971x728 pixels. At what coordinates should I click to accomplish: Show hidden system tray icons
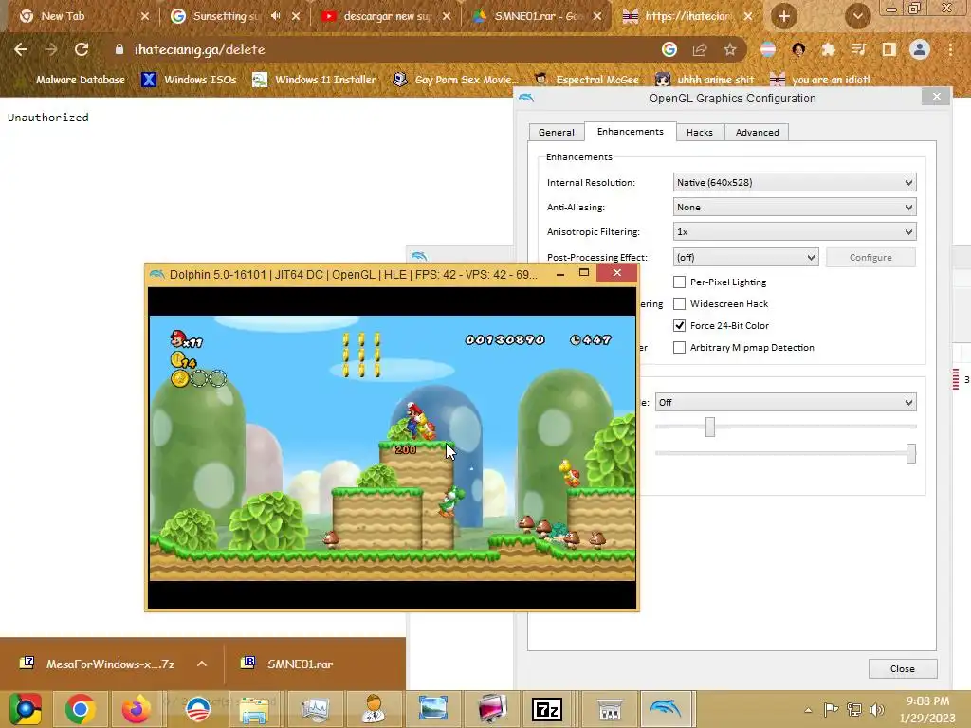tap(808, 710)
